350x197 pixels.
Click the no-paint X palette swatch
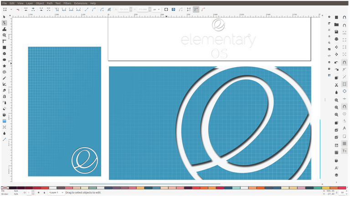5,188
